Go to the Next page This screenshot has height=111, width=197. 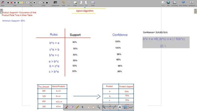(x=86, y=3)
